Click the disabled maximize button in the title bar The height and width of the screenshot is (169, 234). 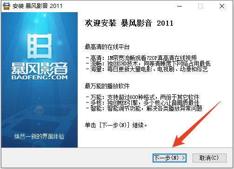pos(201,6)
